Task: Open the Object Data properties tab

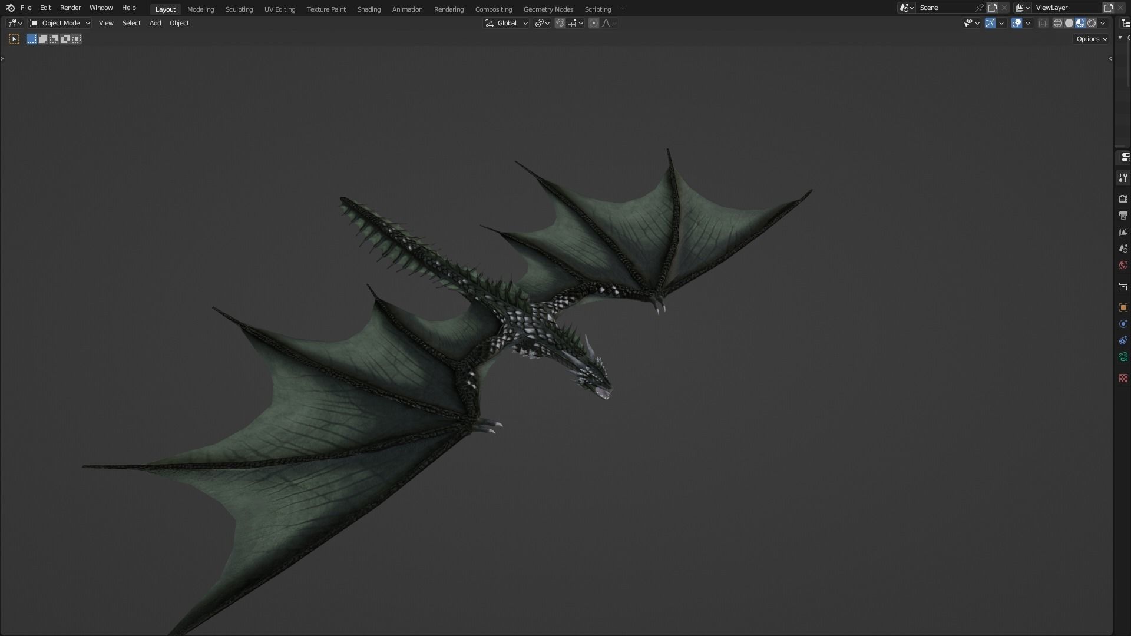Action: [x=1123, y=357]
